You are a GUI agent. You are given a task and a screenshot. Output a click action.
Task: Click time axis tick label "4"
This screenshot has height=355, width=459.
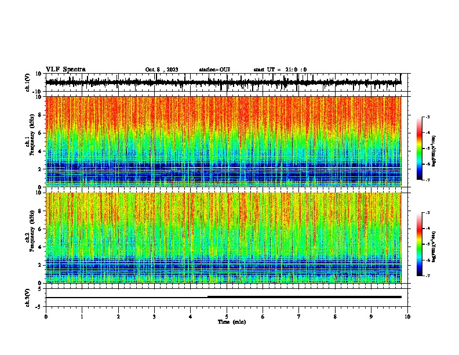(x=191, y=317)
